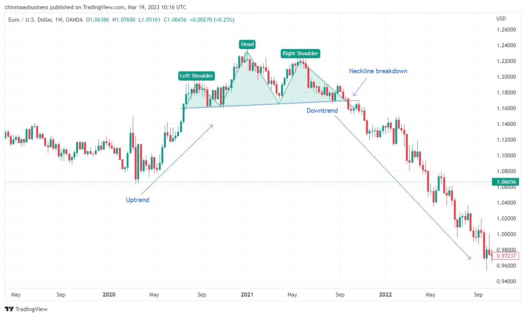526x317 pixels.
Task: Click the red price tag 0.97237
Action: coord(507,256)
